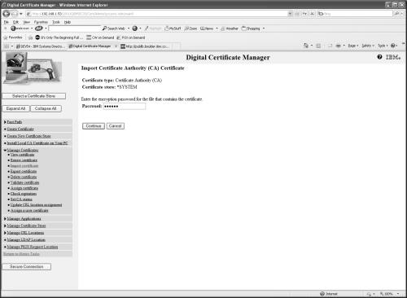Open the Favorites star button
The height and width of the screenshot is (298, 407).
pos(12,37)
